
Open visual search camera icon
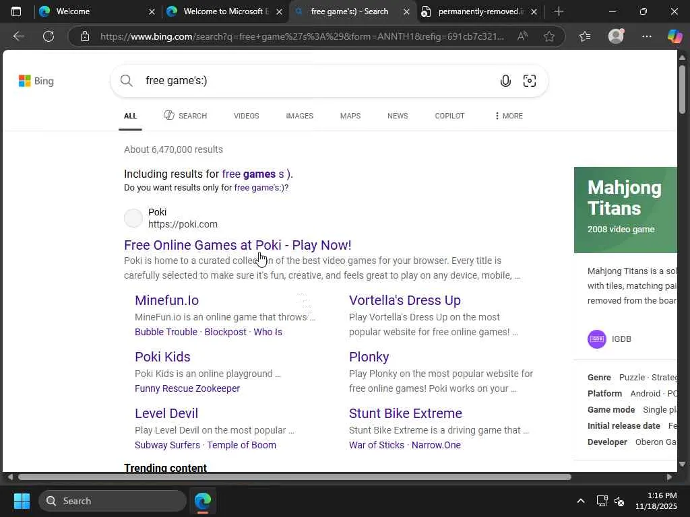530,81
